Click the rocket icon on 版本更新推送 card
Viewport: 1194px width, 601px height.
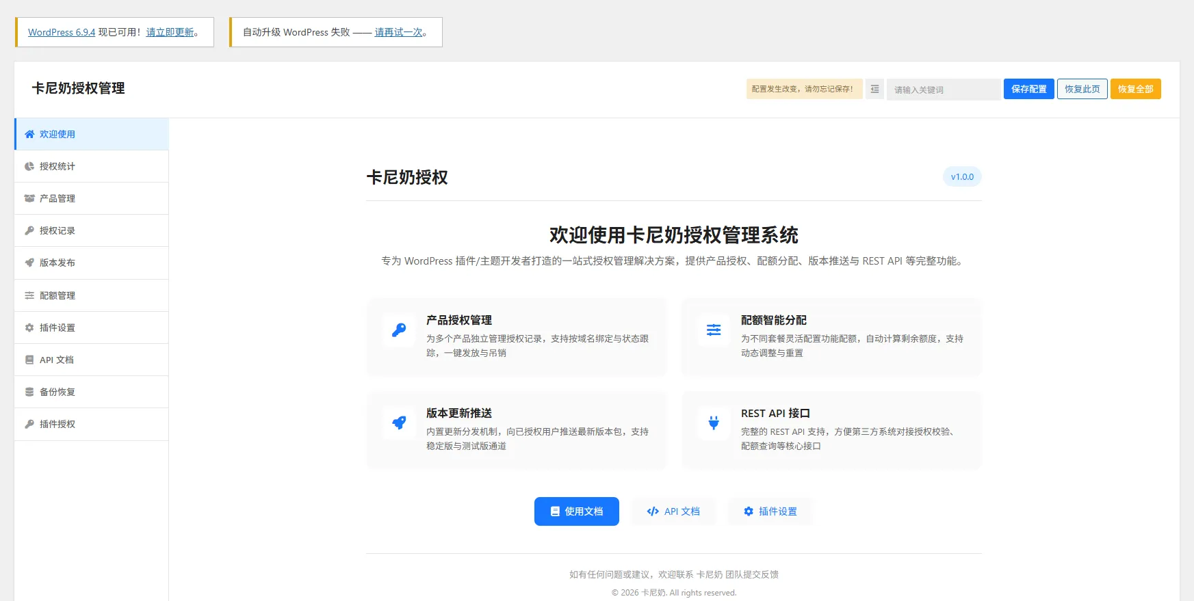(x=399, y=423)
